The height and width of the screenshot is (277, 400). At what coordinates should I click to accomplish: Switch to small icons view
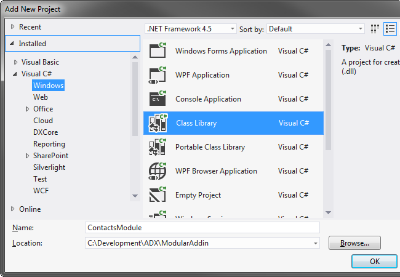click(375, 29)
